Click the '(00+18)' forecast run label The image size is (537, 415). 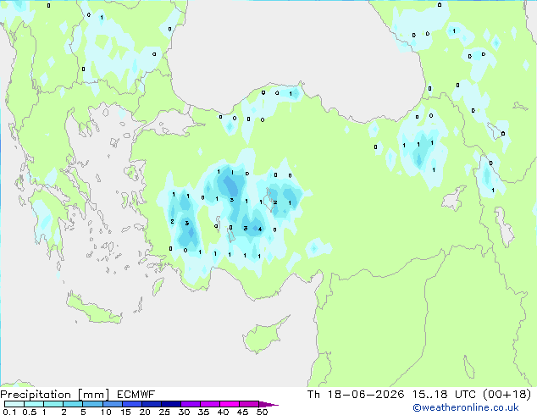point(507,395)
